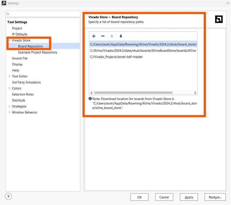Collapse the Vivado Store tree node
The height and width of the screenshot is (205, 231).
pos(10,40)
